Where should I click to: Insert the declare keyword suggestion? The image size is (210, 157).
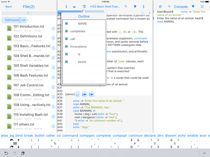150,135
